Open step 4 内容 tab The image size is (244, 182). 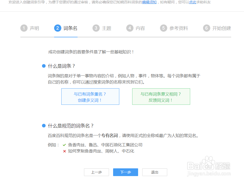pyautogui.click(x=136, y=28)
